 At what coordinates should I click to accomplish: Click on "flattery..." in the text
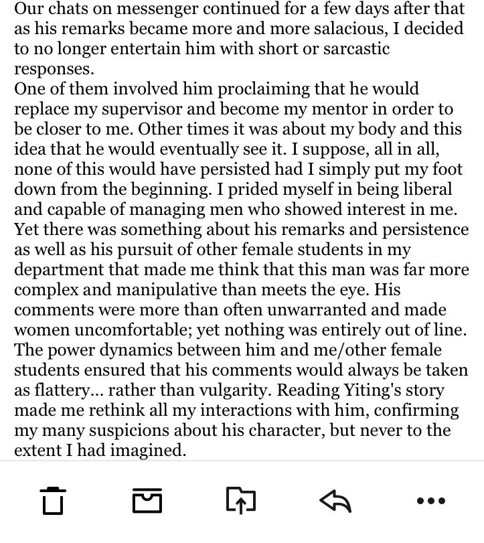click(69, 390)
